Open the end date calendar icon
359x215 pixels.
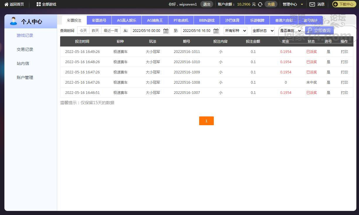pyautogui.click(x=216, y=31)
